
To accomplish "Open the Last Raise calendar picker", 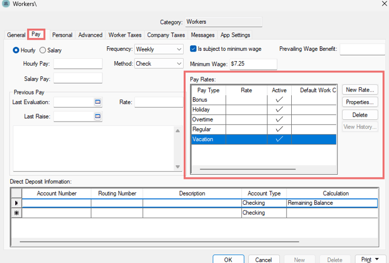I will 97,117.
